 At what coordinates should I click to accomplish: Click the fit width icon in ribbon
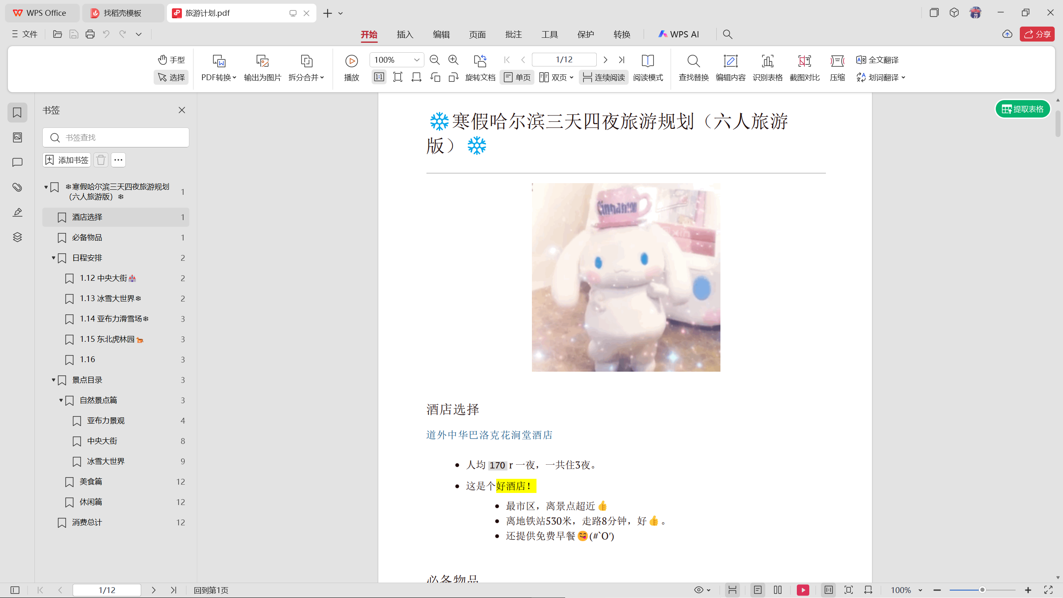[416, 77]
